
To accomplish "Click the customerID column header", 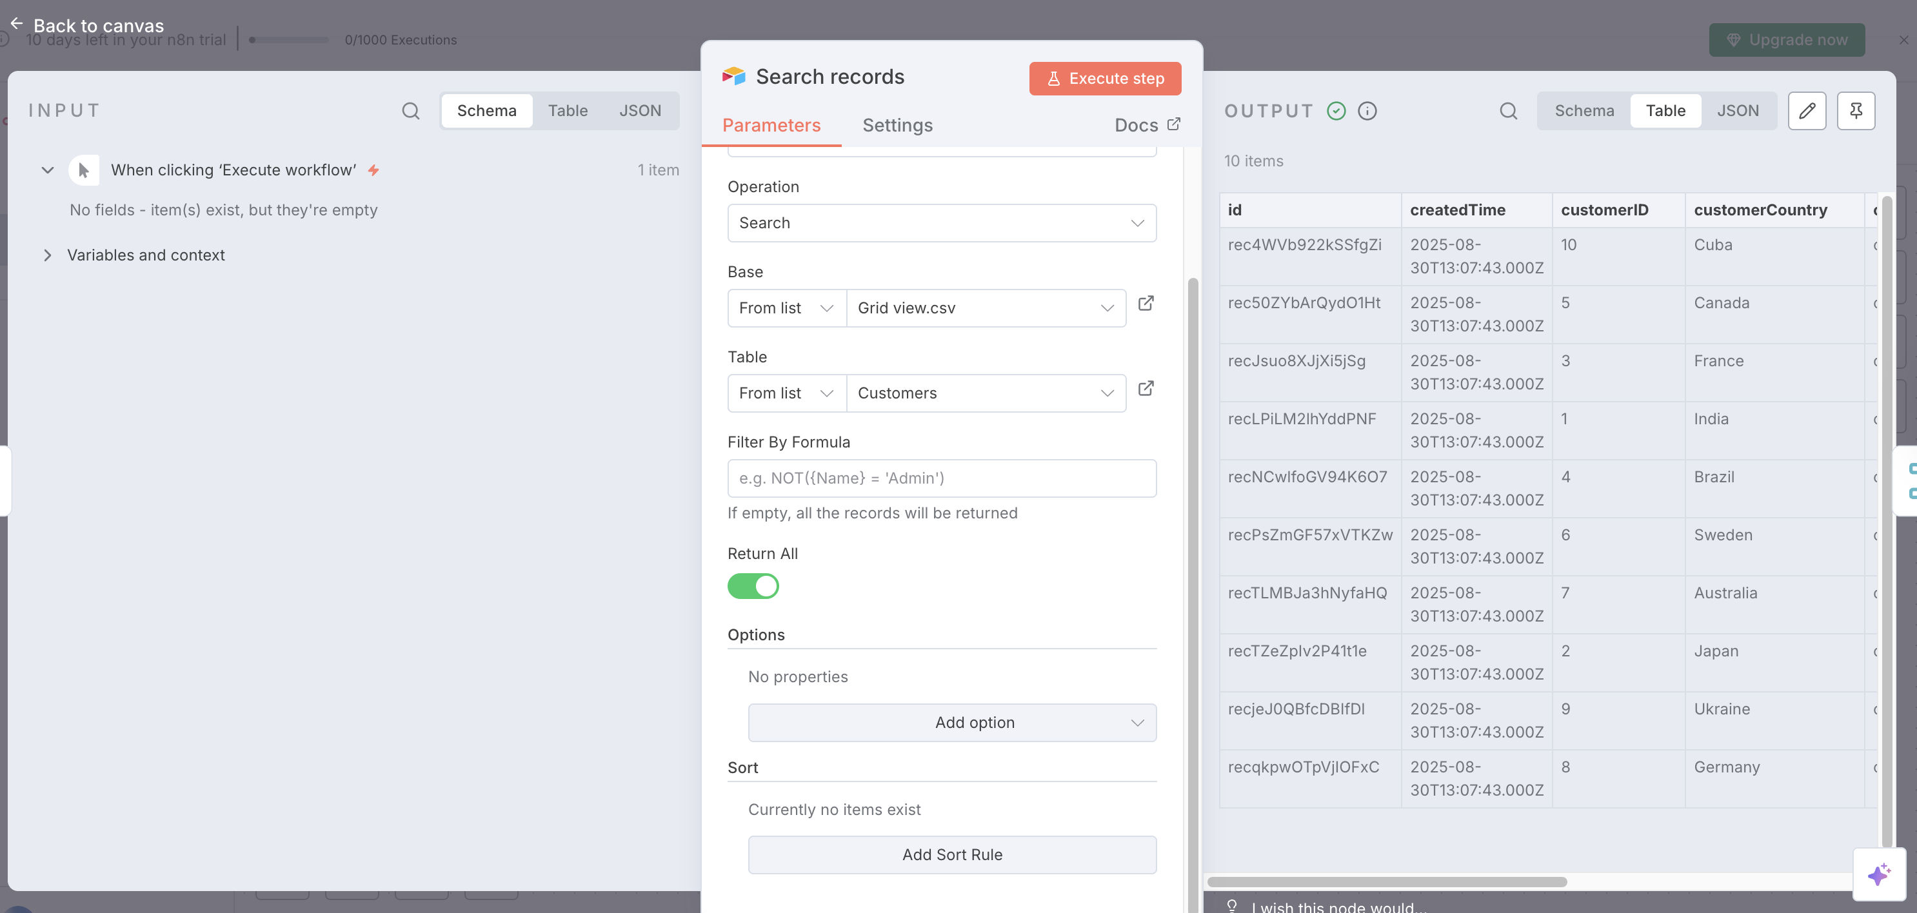I will 1618,211.
